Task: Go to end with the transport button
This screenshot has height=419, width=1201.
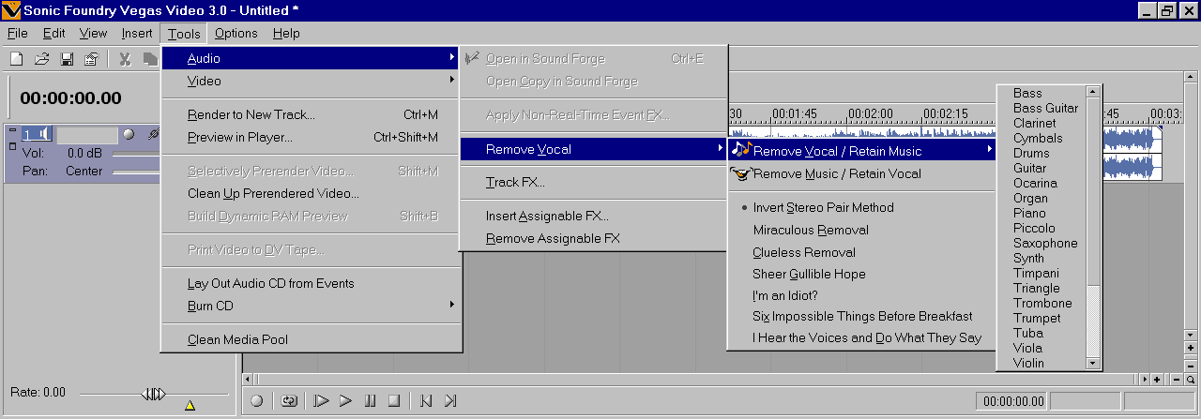Action: 450,400
